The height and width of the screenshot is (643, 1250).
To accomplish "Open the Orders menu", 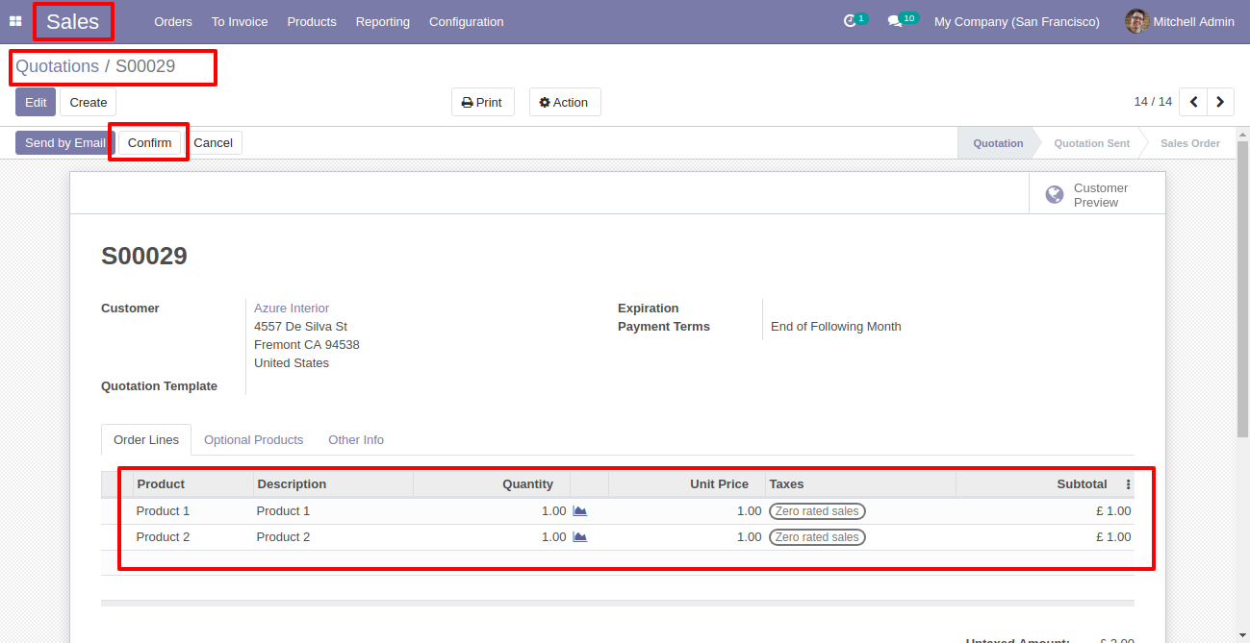I will pyautogui.click(x=173, y=21).
